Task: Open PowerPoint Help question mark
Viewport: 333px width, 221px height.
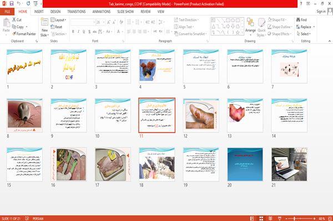Action: point(301,4)
